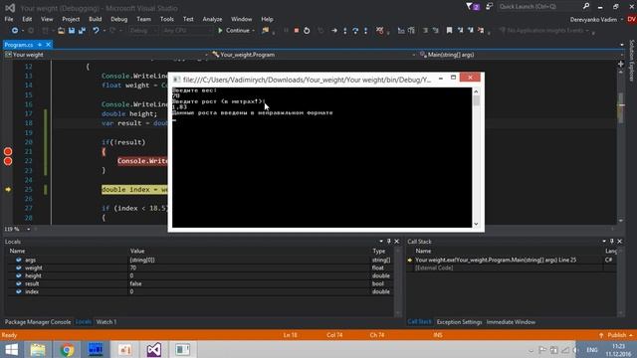Open the Build menu
The height and width of the screenshot is (358, 637).
[x=96, y=19]
